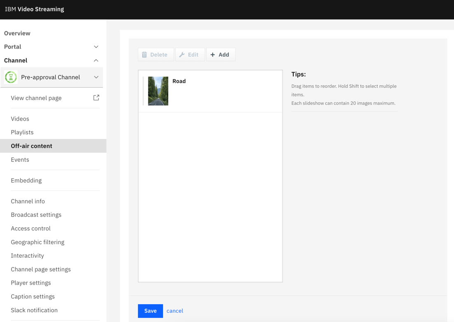Viewport: 454px width, 322px height.
Task: Select the Channel menu heading
Action: 16,61
